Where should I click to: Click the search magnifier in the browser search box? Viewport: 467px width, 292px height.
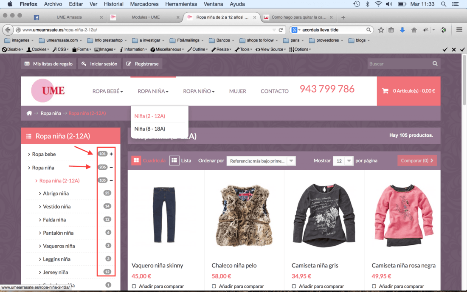tap(369, 30)
